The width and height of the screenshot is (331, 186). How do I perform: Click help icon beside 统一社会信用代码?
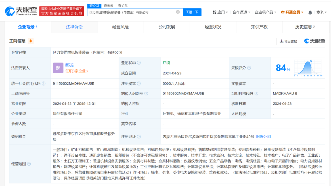click(44, 84)
